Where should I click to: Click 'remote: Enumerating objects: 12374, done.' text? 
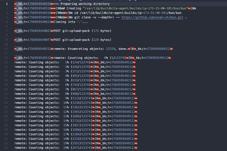click(x=91, y=49)
